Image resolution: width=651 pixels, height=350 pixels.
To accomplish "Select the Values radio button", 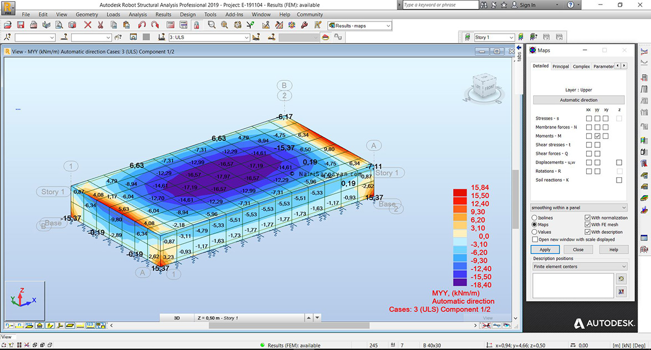I will [x=535, y=232].
